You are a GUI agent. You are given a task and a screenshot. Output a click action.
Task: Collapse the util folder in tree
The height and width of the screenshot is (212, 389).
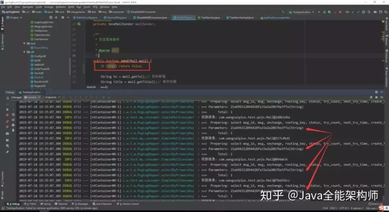(x=24, y=52)
